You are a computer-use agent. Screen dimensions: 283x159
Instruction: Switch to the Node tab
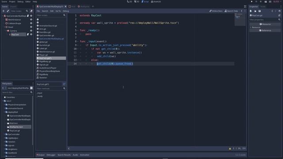[263, 7]
